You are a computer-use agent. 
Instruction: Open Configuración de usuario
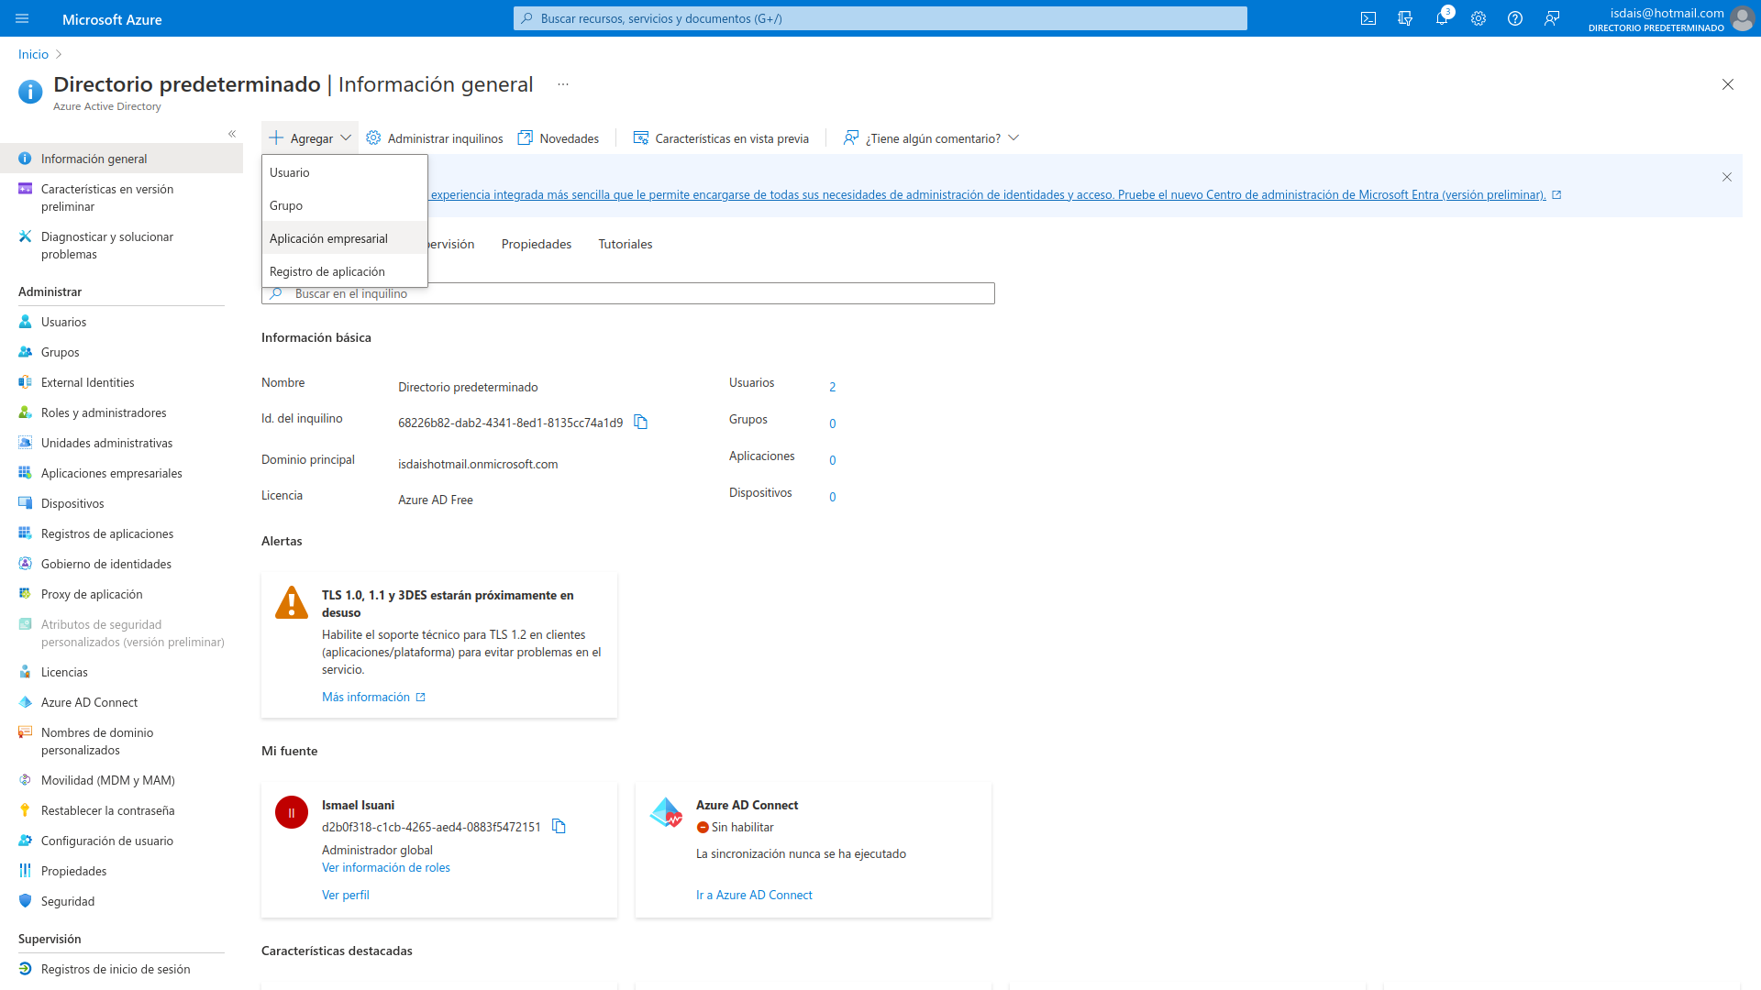point(121,841)
